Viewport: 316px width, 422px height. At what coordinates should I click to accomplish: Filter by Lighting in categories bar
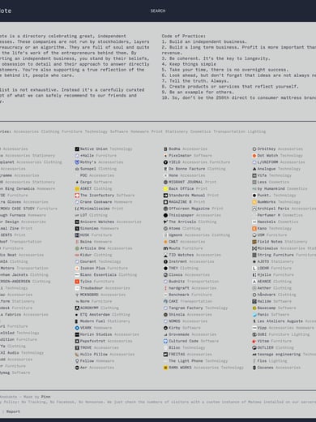coord(257,131)
